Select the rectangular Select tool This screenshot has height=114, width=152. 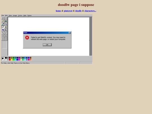pos(6,18)
